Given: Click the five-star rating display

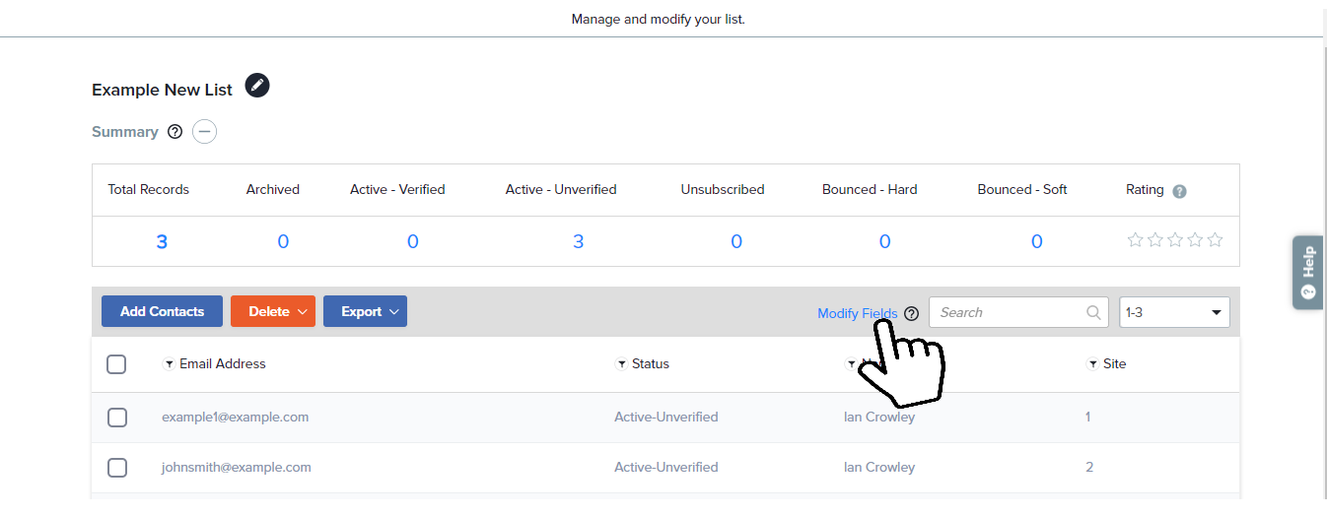Looking at the screenshot, I should click(1174, 240).
